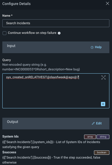Click the info icon beside step failure option
112x165 pixels.
pos(59,33)
